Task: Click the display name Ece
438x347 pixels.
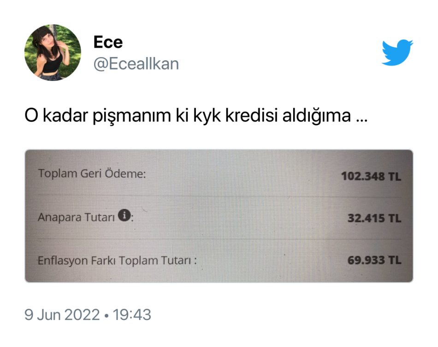Action: [108, 42]
